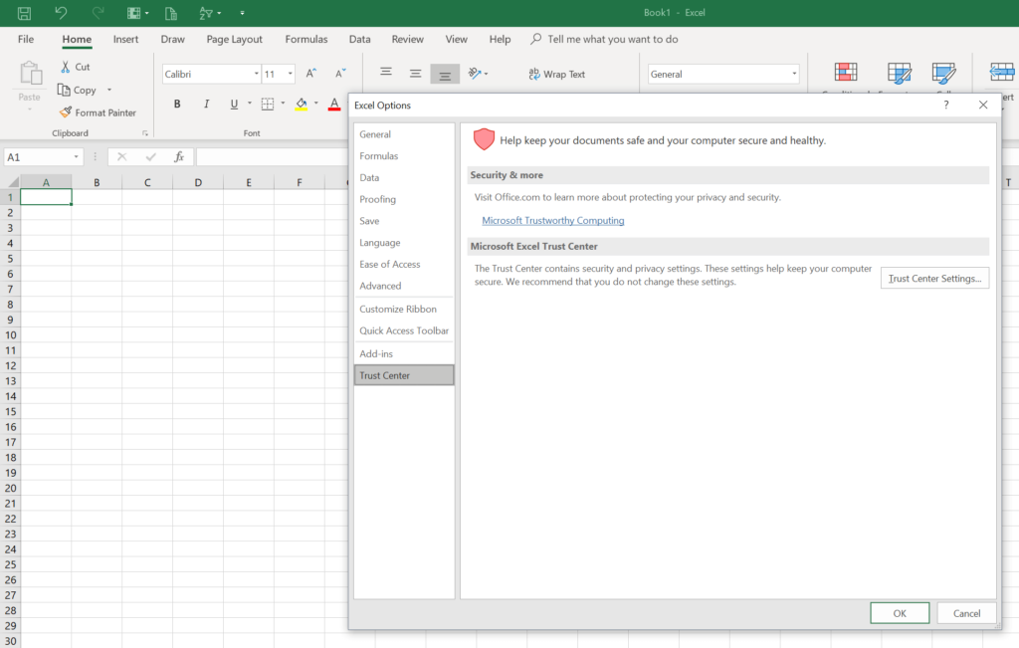Expand the Underline style arrow
1019x648 pixels.
pos(250,104)
